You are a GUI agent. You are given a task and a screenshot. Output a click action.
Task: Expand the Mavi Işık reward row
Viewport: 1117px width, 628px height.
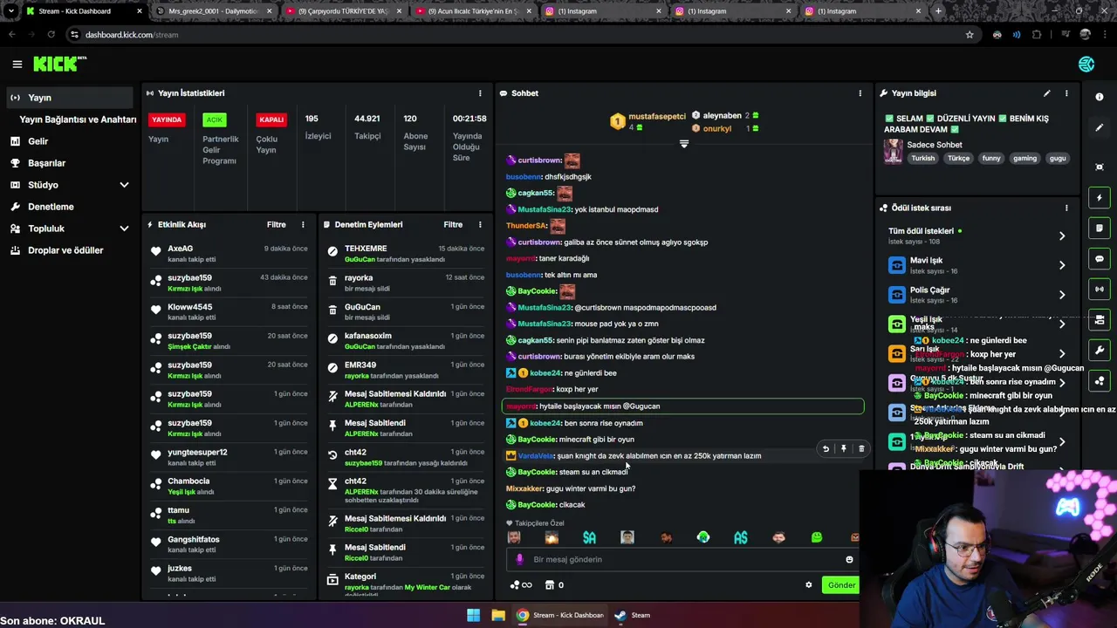coord(977,265)
